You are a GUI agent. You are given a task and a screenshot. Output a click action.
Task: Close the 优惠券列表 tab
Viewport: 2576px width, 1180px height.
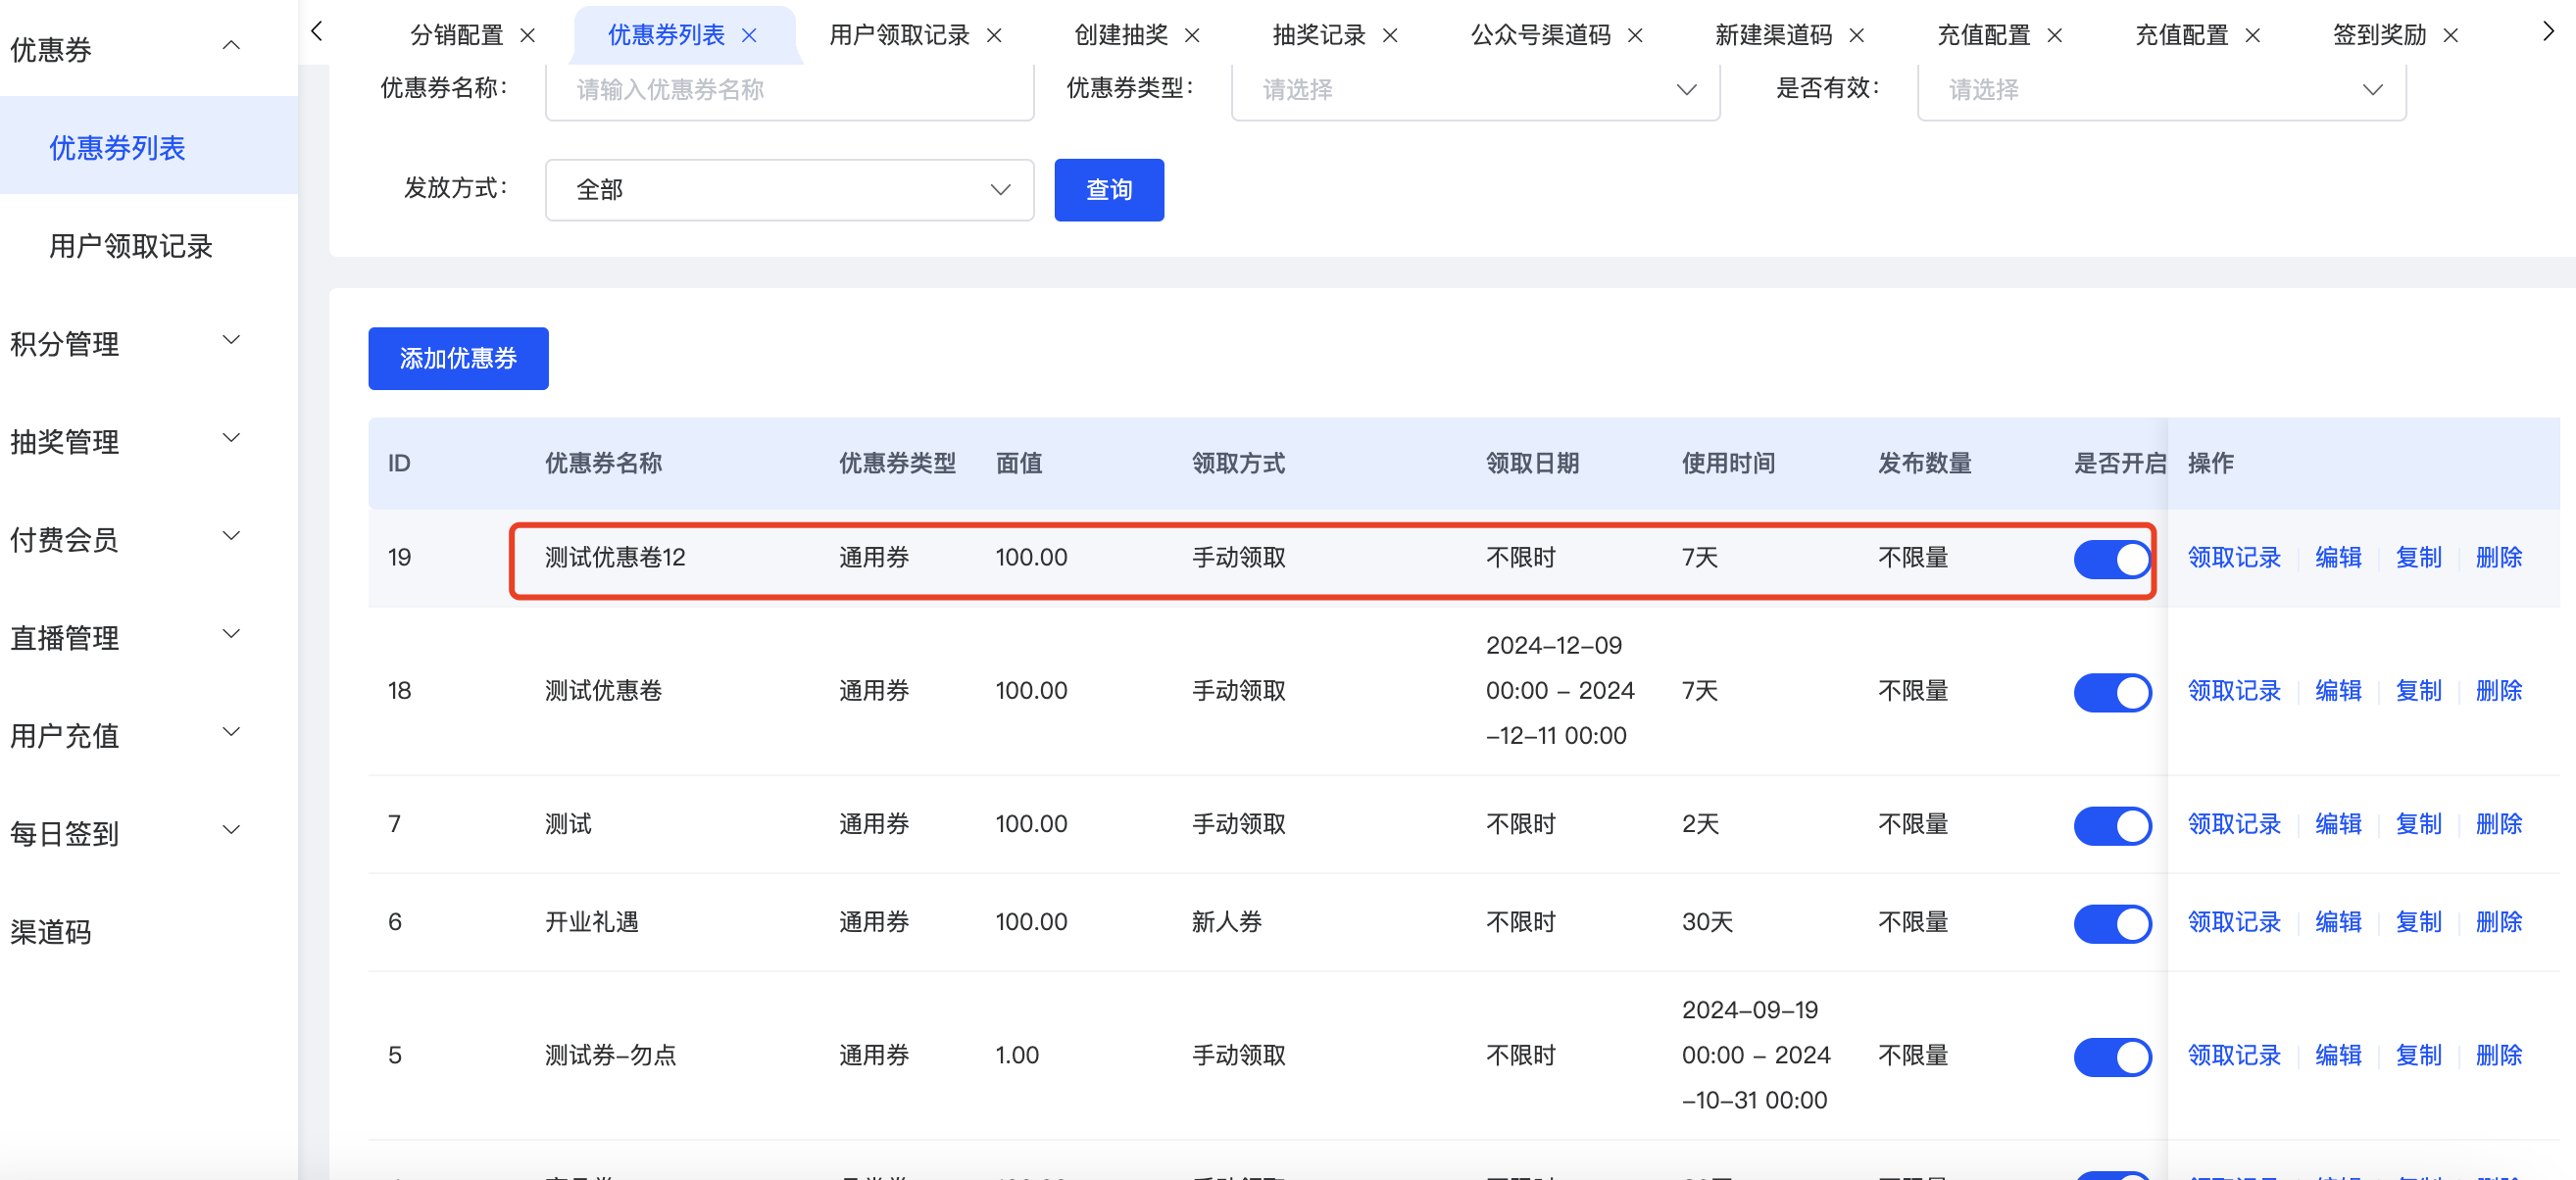coord(749,36)
